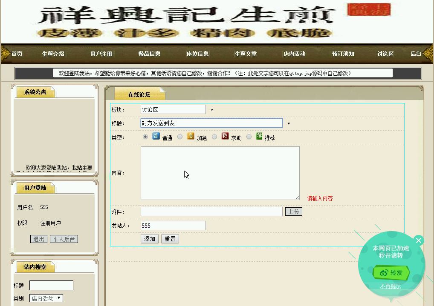Click the 退出 logout button

click(39, 239)
